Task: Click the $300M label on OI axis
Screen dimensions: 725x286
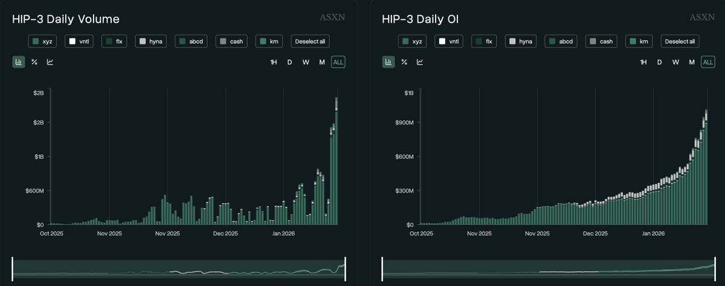Action: click(x=404, y=191)
